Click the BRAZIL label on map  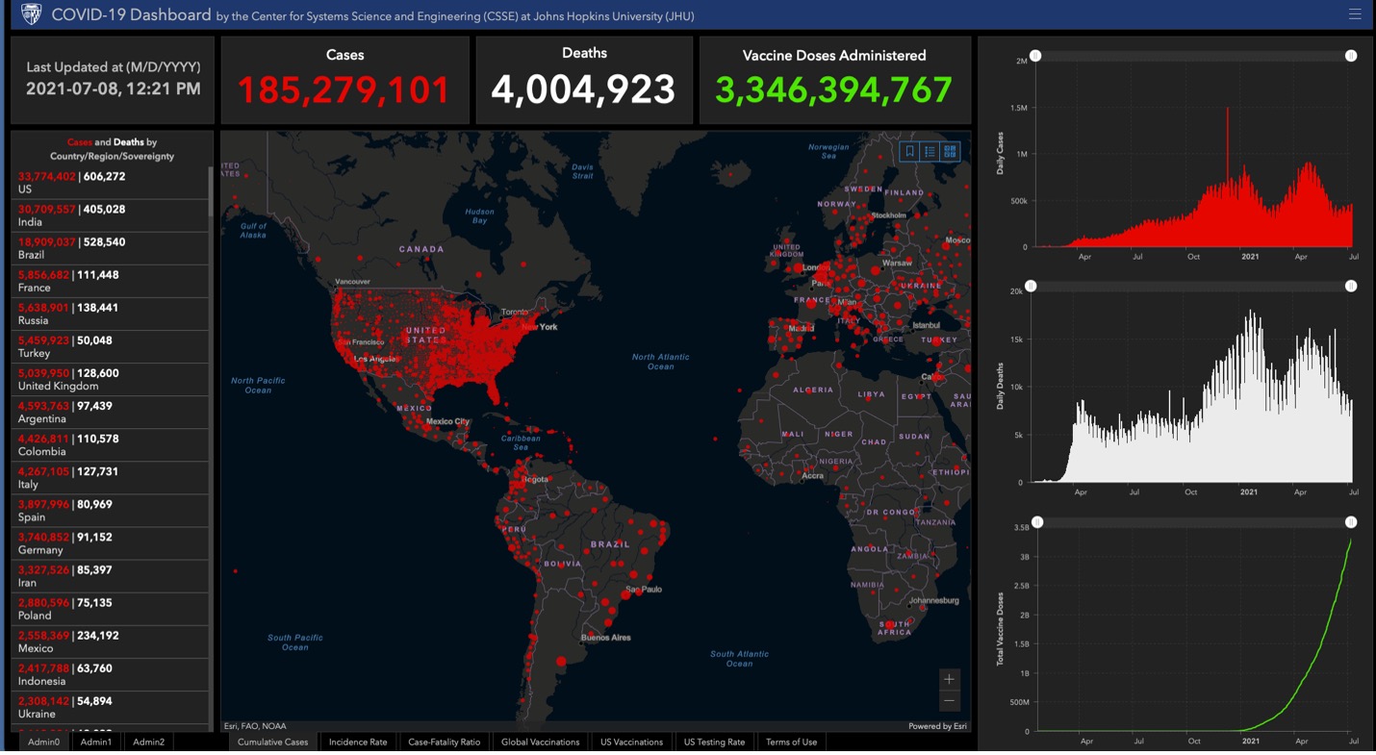(610, 544)
